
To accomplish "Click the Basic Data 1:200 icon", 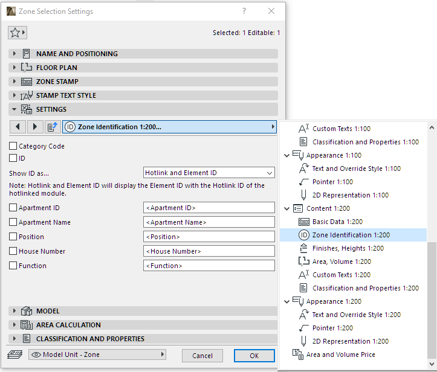I will [x=304, y=222].
